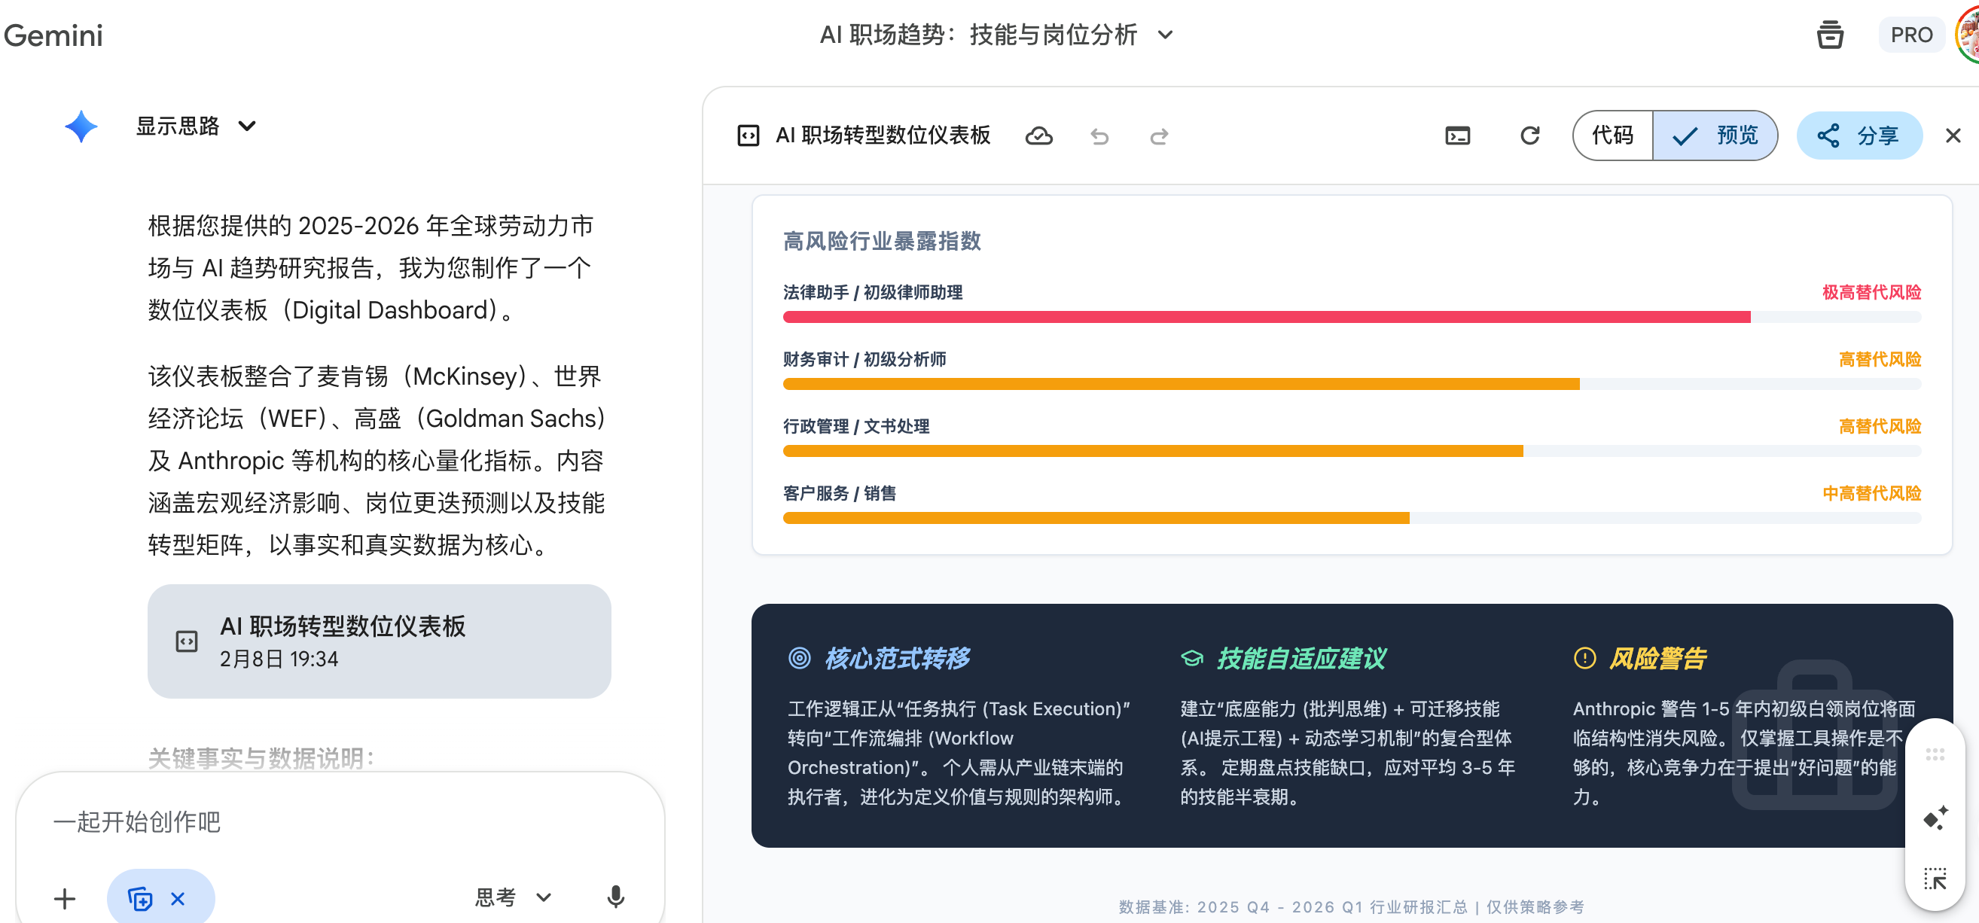The image size is (1979, 923).
Task: Switch to the 代码 code view
Action: (x=1612, y=136)
